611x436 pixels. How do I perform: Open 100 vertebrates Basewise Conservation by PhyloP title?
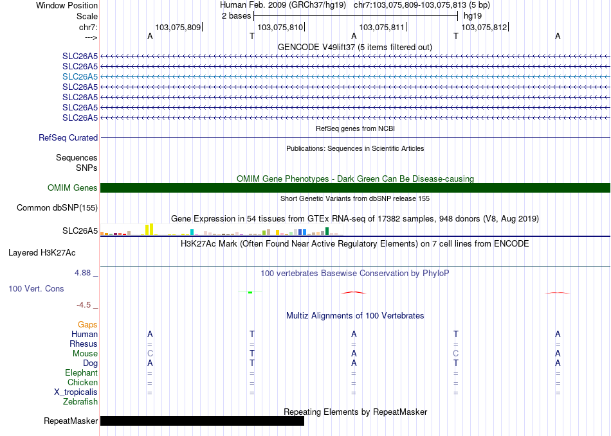click(355, 273)
